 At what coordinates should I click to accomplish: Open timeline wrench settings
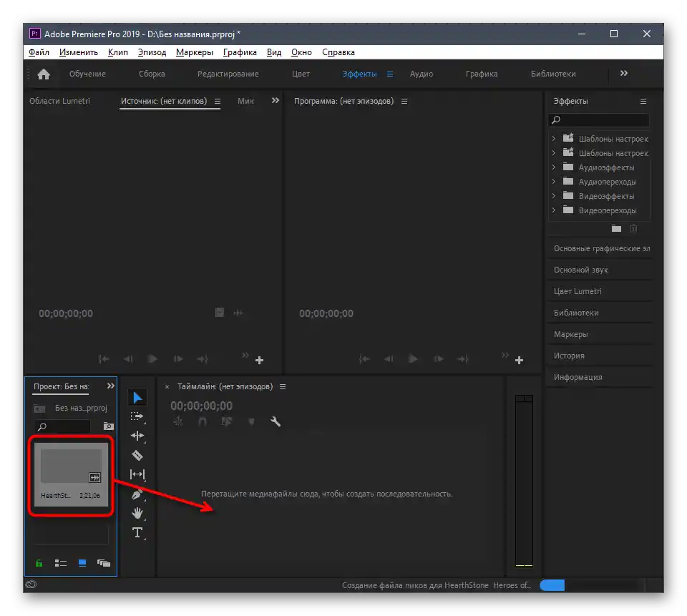click(x=276, y=422)
